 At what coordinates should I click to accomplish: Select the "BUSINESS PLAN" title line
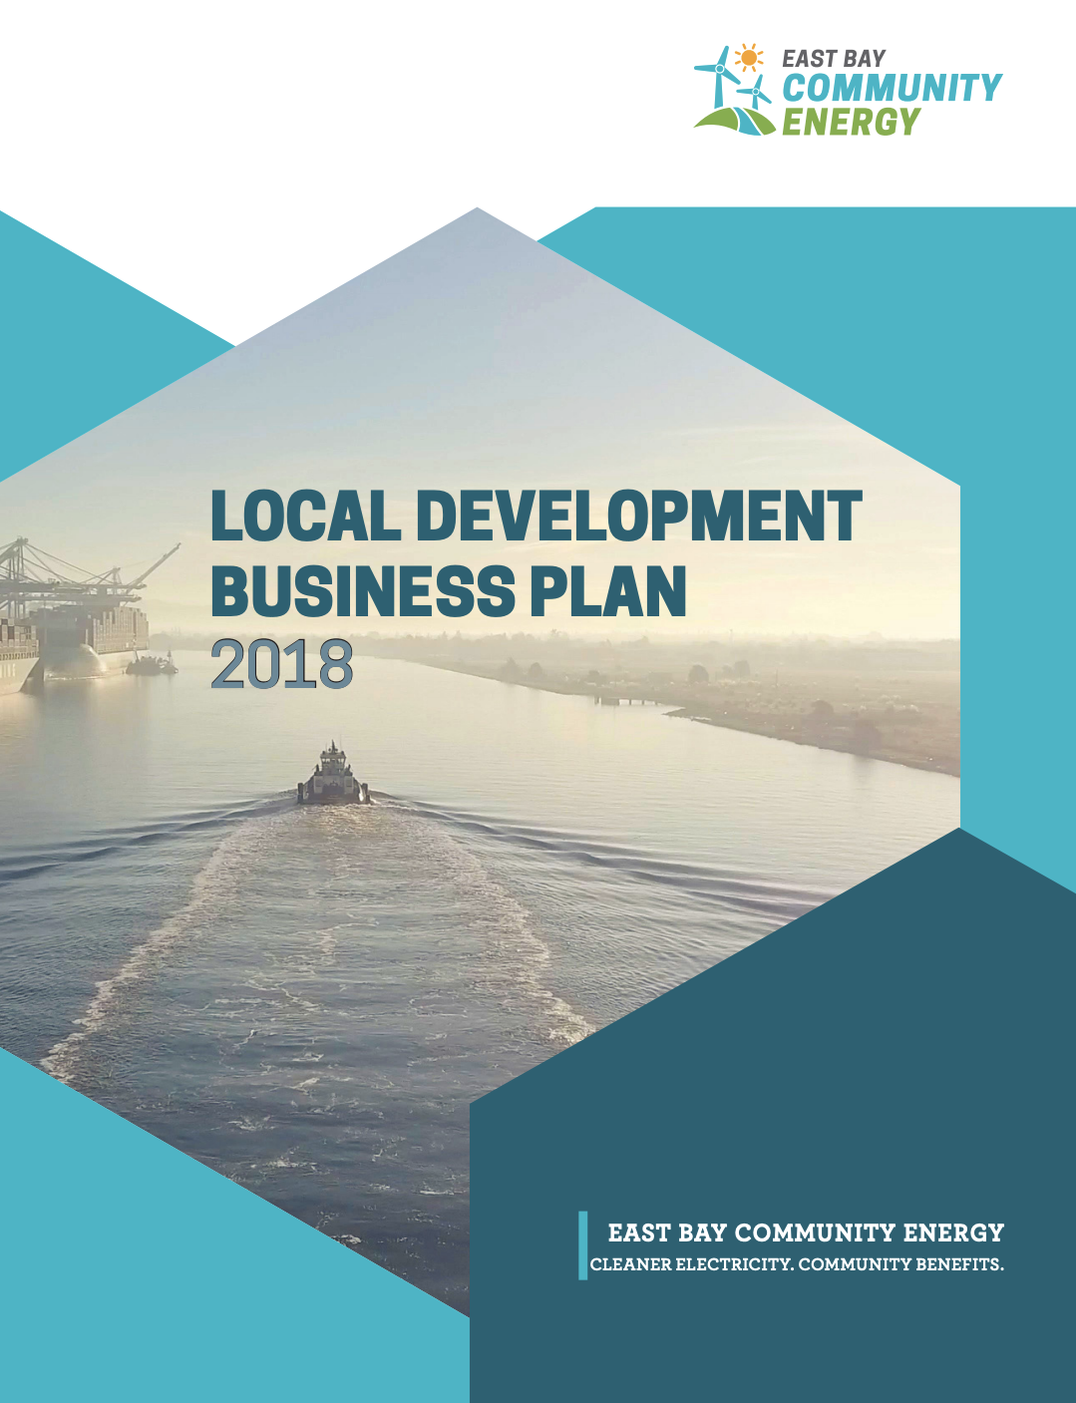point(449,591)
